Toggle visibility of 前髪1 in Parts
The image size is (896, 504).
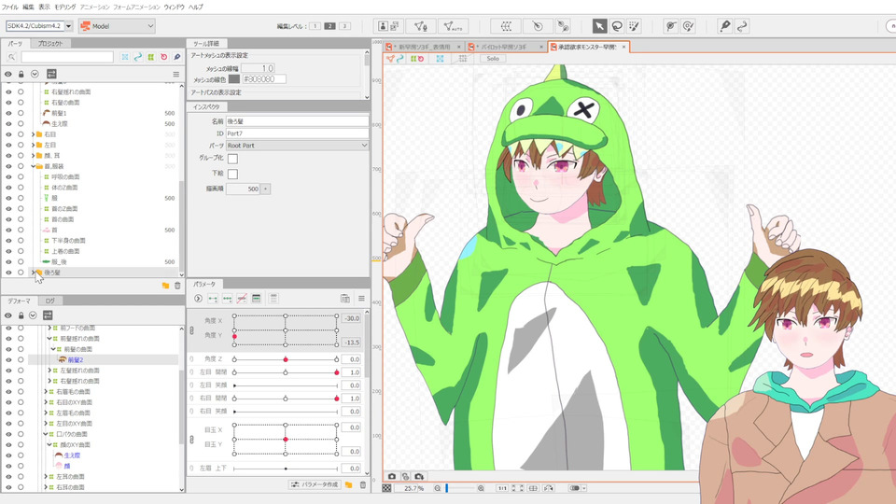[8, 113]
